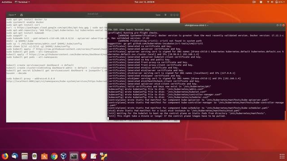Open the Dropbox tray indicator

(x=261, y=2)
